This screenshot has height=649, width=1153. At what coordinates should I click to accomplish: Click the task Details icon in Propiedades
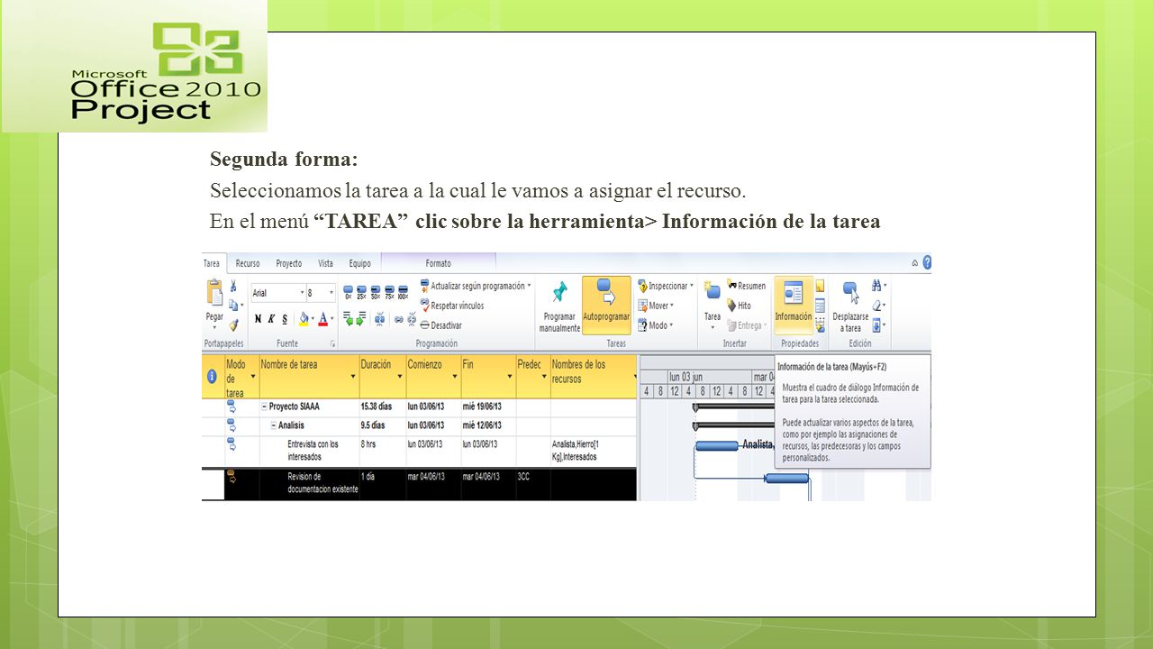tap(820, 306)
